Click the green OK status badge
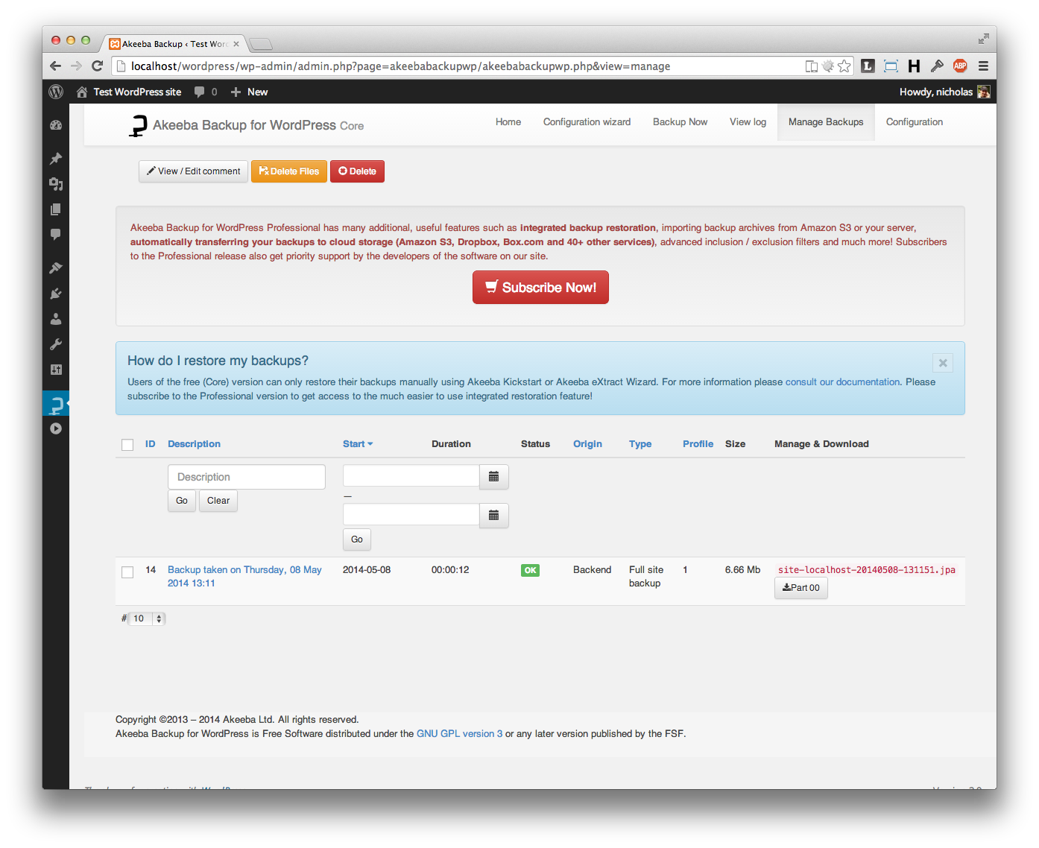The image size is (1039, 848). 530,571
